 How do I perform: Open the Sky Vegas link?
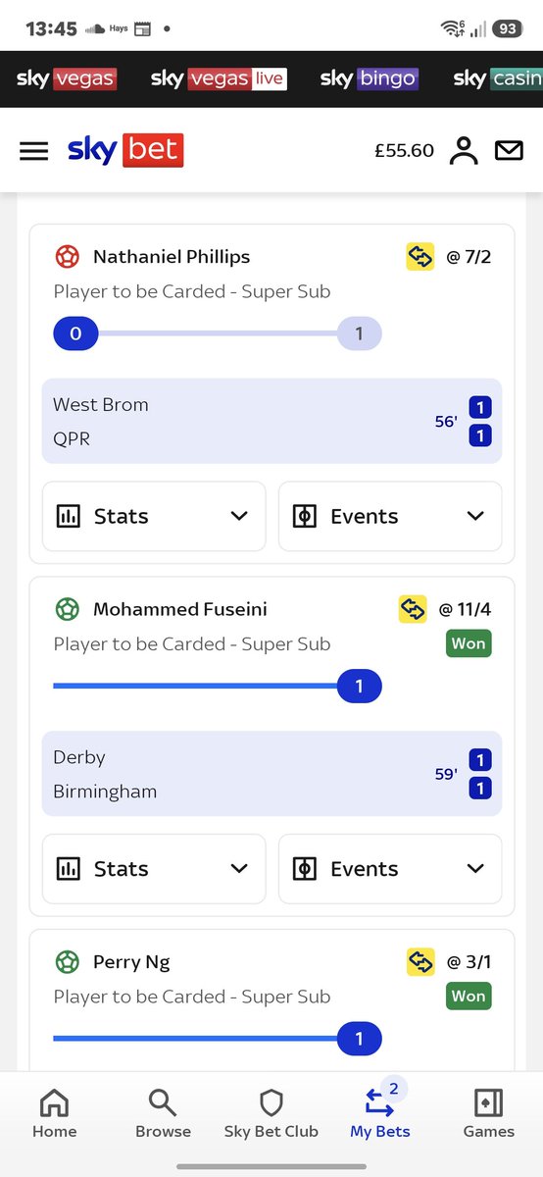pyautogui.click(x=67, y=79)
